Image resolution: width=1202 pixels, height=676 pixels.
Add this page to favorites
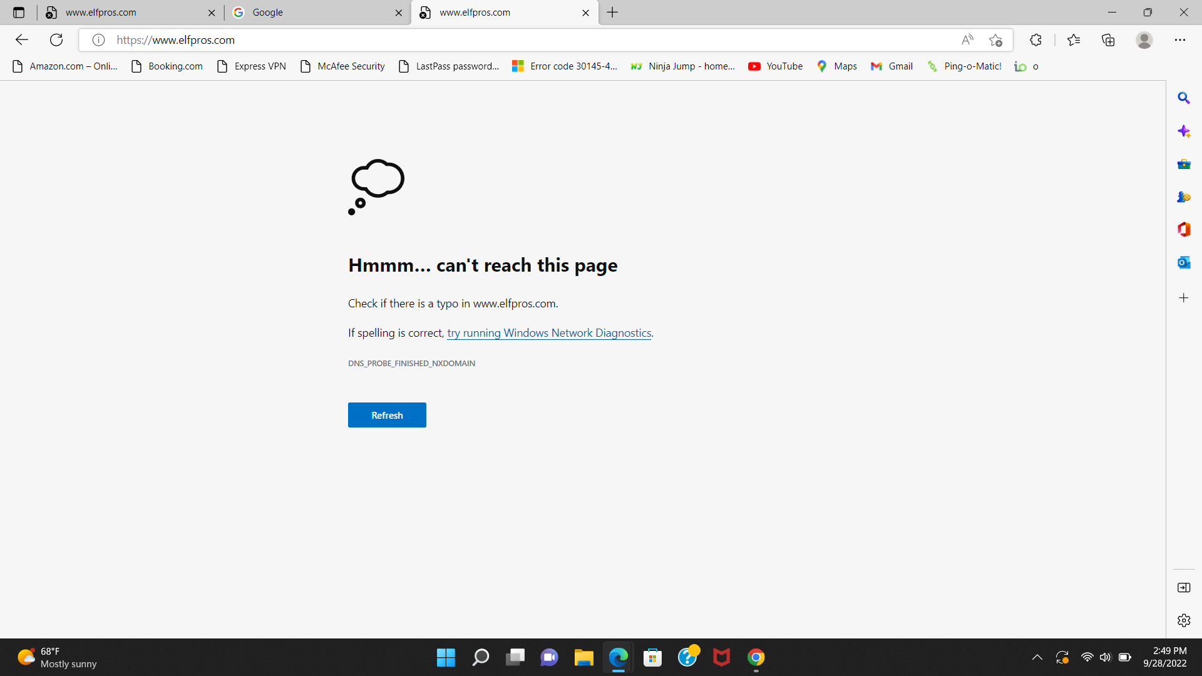(995, 40)
